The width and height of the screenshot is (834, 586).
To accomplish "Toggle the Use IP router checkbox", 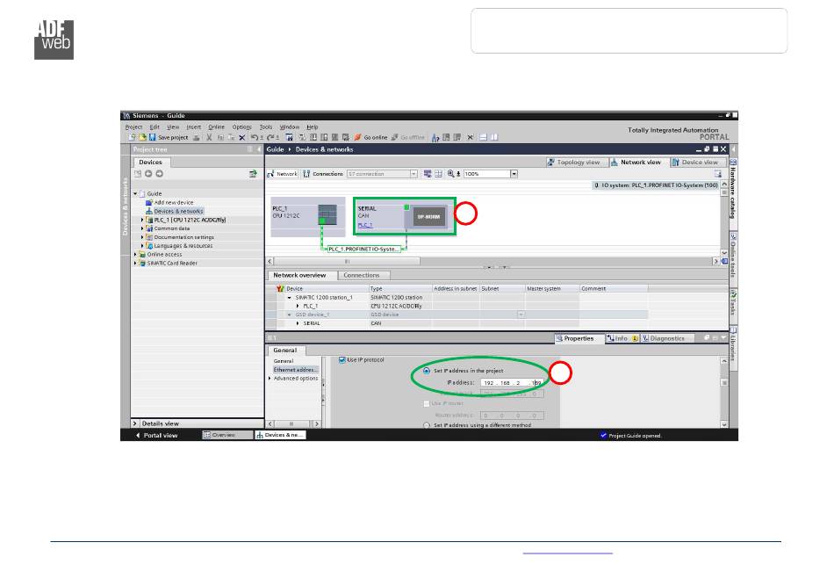I will click(x=427, y=403).
